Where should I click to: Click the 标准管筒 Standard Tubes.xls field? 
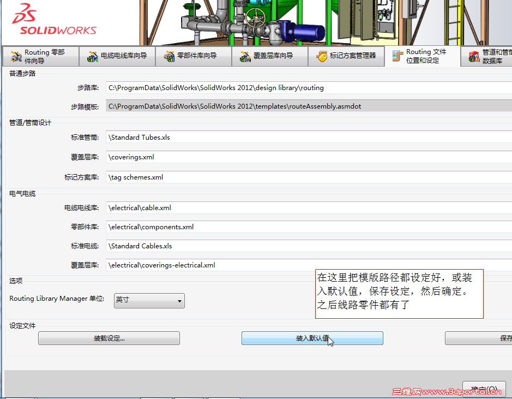tap(309, 137)
